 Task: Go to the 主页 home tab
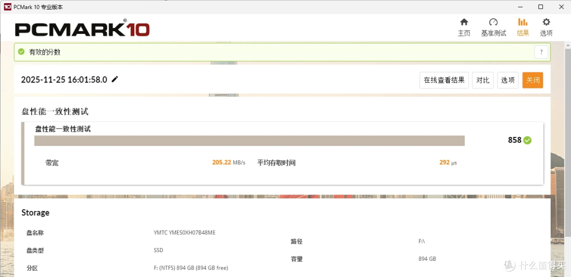[x=464, y=27]
